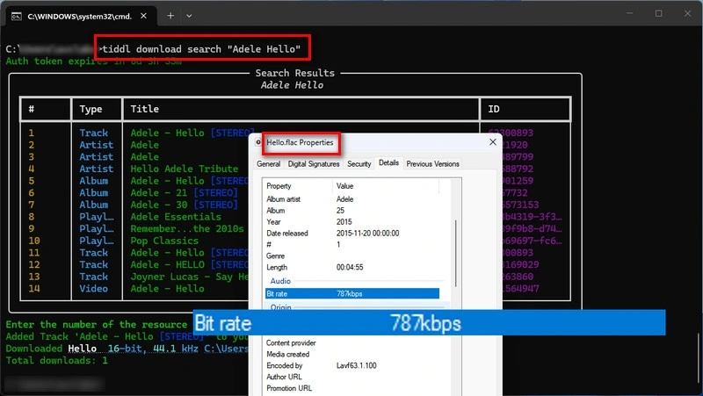
Task: Click the Property column header
Action: (x=279, y=186)
